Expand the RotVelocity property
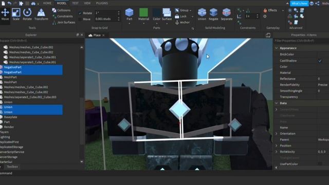The height and width of the screenshot is (185, 329). [x=277, y=152]
